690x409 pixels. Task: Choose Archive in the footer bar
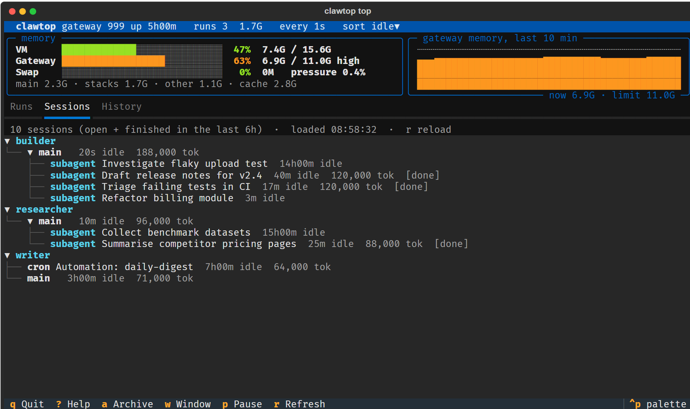[x=127, y=404]
